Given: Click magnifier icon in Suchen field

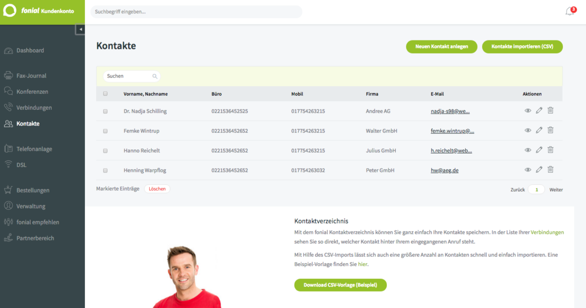Looking at the screenshot, I should (155, 76).
